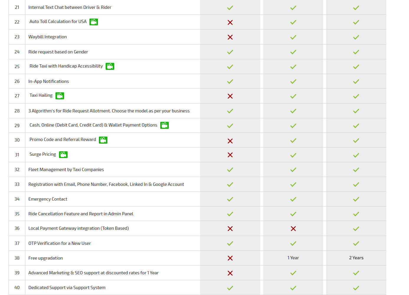Click red cross in Free upgradation row
This screenshot has height=295, width=409.
tap(230, 258)
